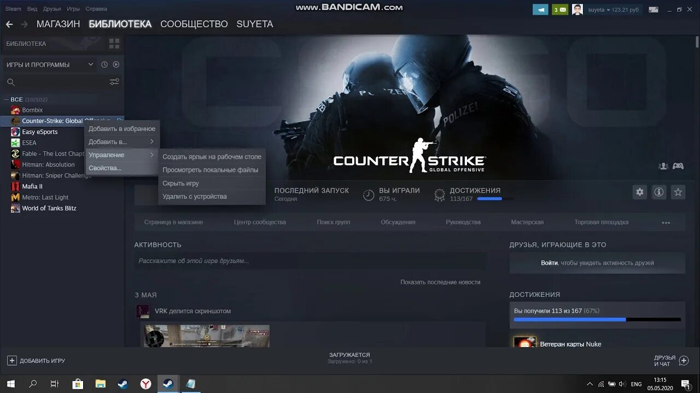Image resolution: width=700 pixels, height=393 pixels.
Task: Open Microsoft Store taskbar icon
Action: 78,384
